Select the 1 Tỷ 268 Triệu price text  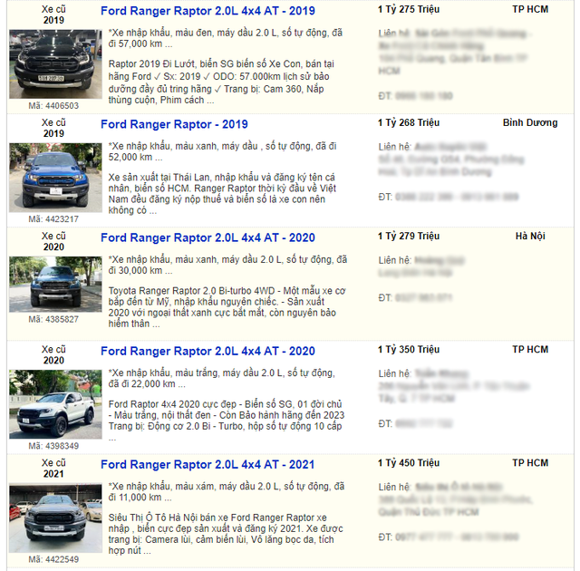click(409, 122)
